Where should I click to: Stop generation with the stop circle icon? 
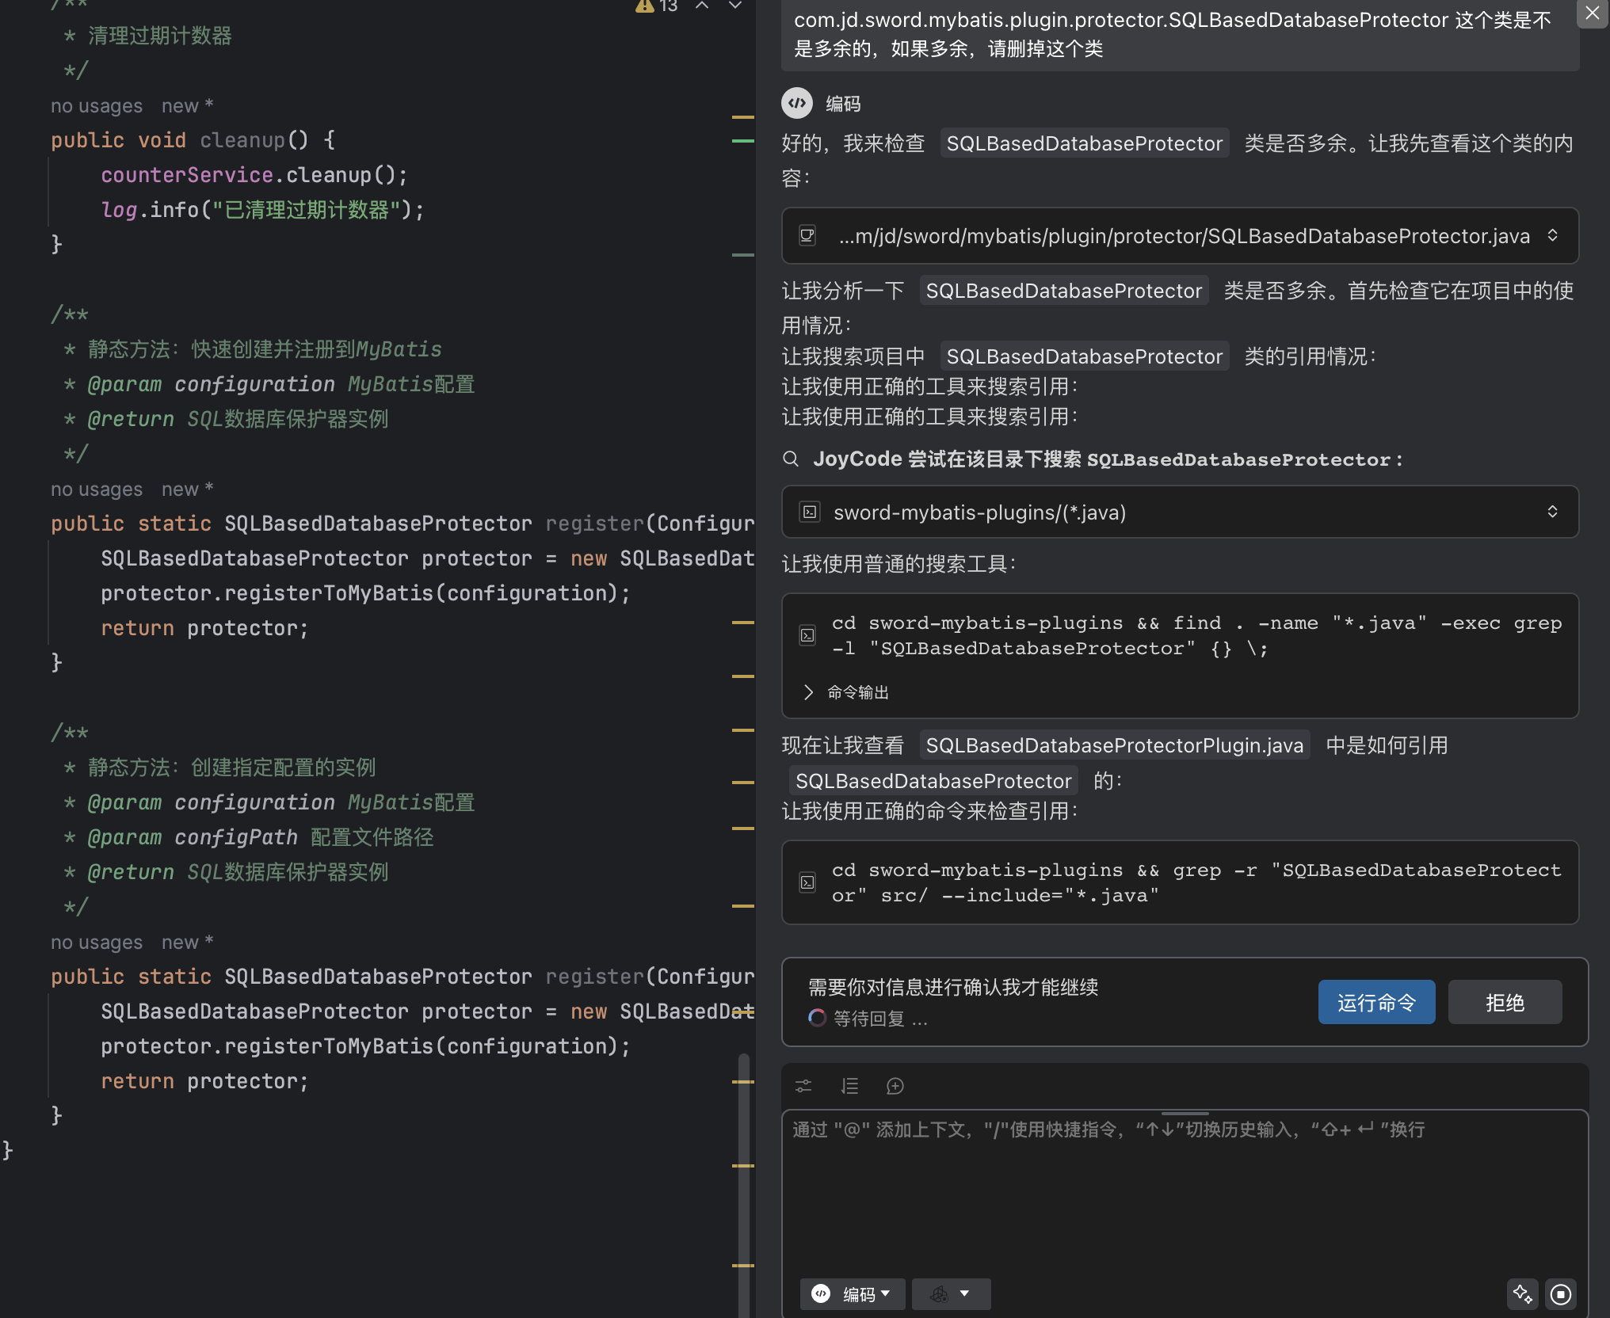(1561, 1294)
